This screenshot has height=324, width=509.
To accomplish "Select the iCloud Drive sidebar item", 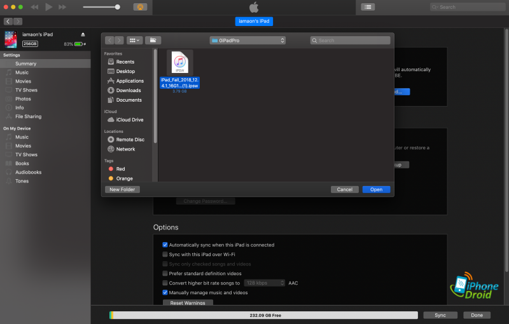I will coord(129,119).
